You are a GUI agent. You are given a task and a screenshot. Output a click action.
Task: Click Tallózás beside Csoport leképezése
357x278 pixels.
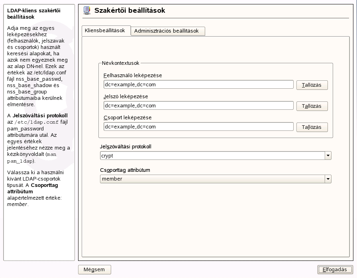(312, 127)
